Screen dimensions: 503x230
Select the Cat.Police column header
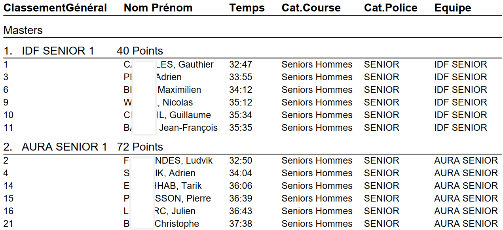390,8
